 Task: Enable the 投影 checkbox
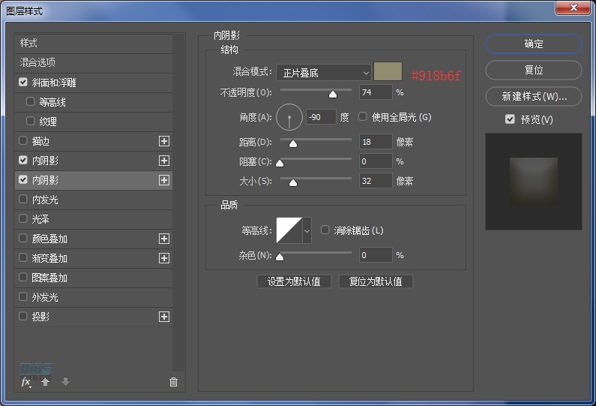pos(22,316)
